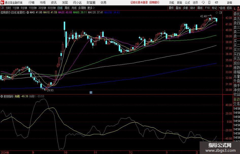Toggle the side panel icon above chart

tap(220, 12)
